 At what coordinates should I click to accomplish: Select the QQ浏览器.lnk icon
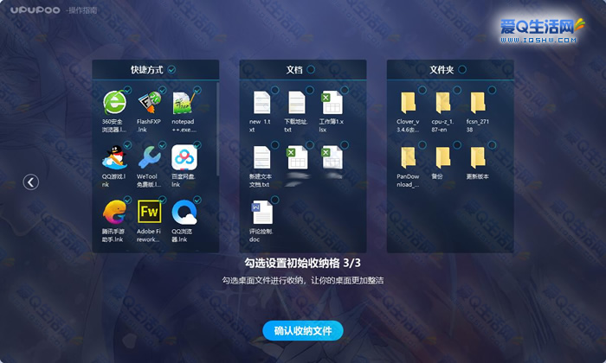coord(184,212)
